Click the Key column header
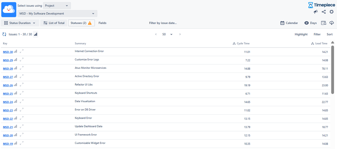The image size is (337, 149). (x=5, y=43)
